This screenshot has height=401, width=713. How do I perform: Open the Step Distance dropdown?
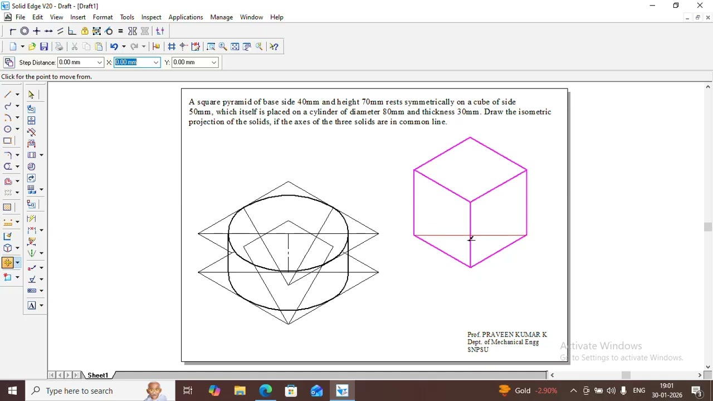pyautogui.click(x=100, y=62)
